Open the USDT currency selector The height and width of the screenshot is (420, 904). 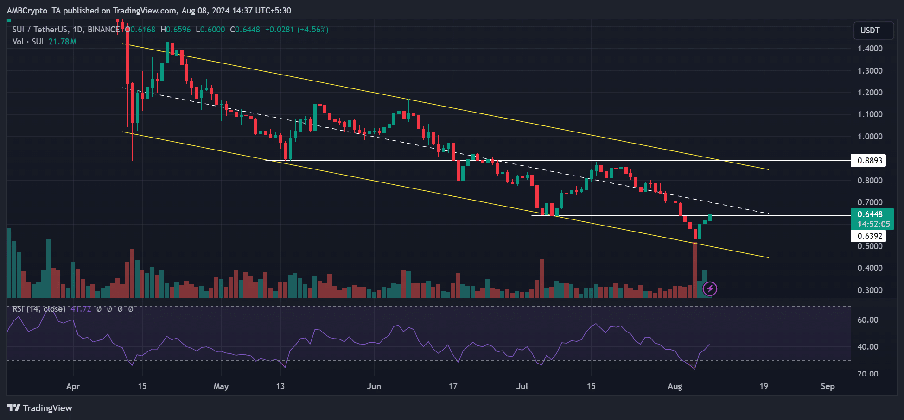[873, 31]
